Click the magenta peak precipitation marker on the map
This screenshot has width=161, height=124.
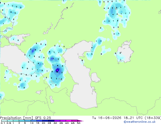pyautogui.click(x=57, y=70)
